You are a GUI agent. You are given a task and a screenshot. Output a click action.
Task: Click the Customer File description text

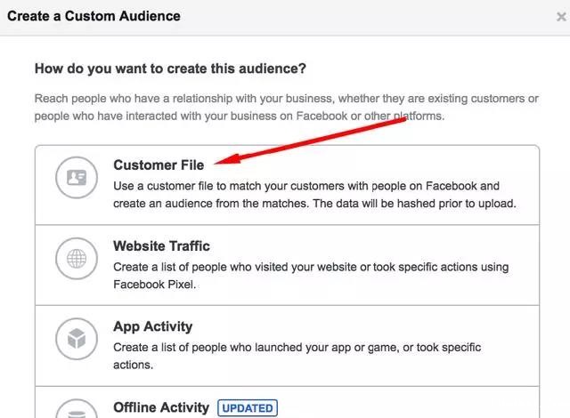[315, 195]
